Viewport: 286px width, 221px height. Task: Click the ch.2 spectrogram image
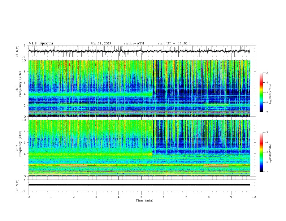tap(139, 148)
